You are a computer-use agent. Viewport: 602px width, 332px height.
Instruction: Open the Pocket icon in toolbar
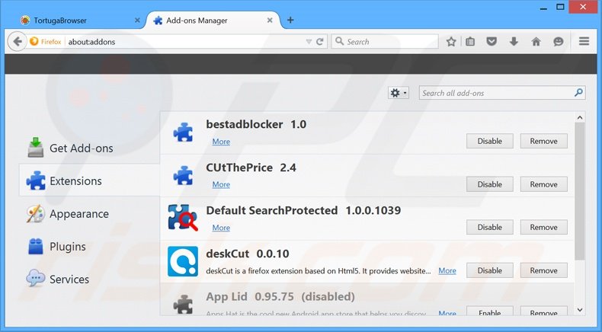coord(492,41)
